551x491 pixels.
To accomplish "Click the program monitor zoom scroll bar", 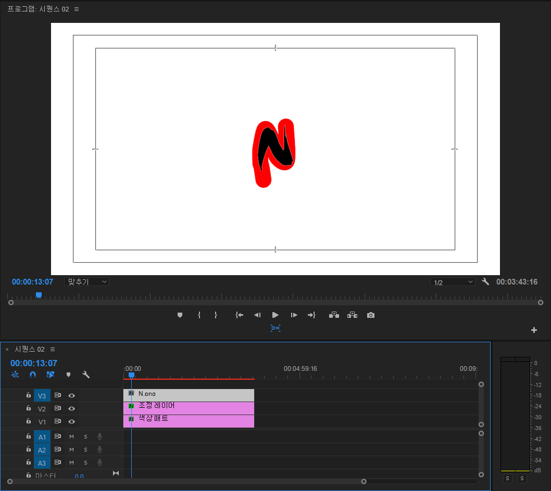I will click(x=275, y=303).
